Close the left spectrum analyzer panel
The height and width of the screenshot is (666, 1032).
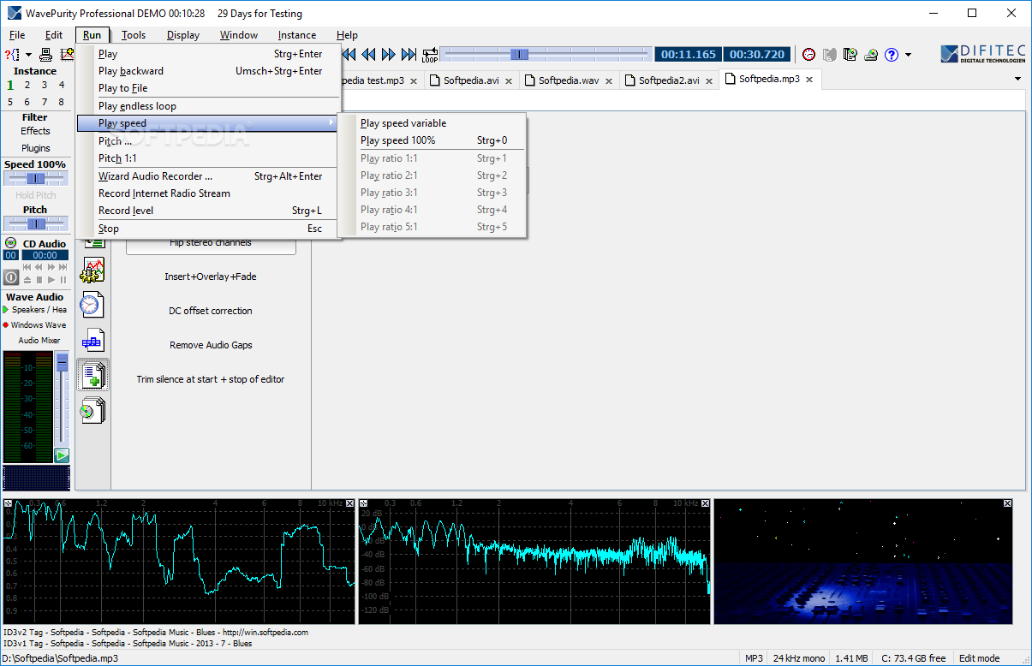click(349, 503)
